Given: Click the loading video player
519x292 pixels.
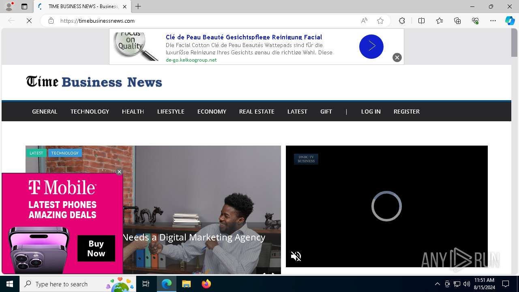Looking at the screenshot, I should pos(386,206).
